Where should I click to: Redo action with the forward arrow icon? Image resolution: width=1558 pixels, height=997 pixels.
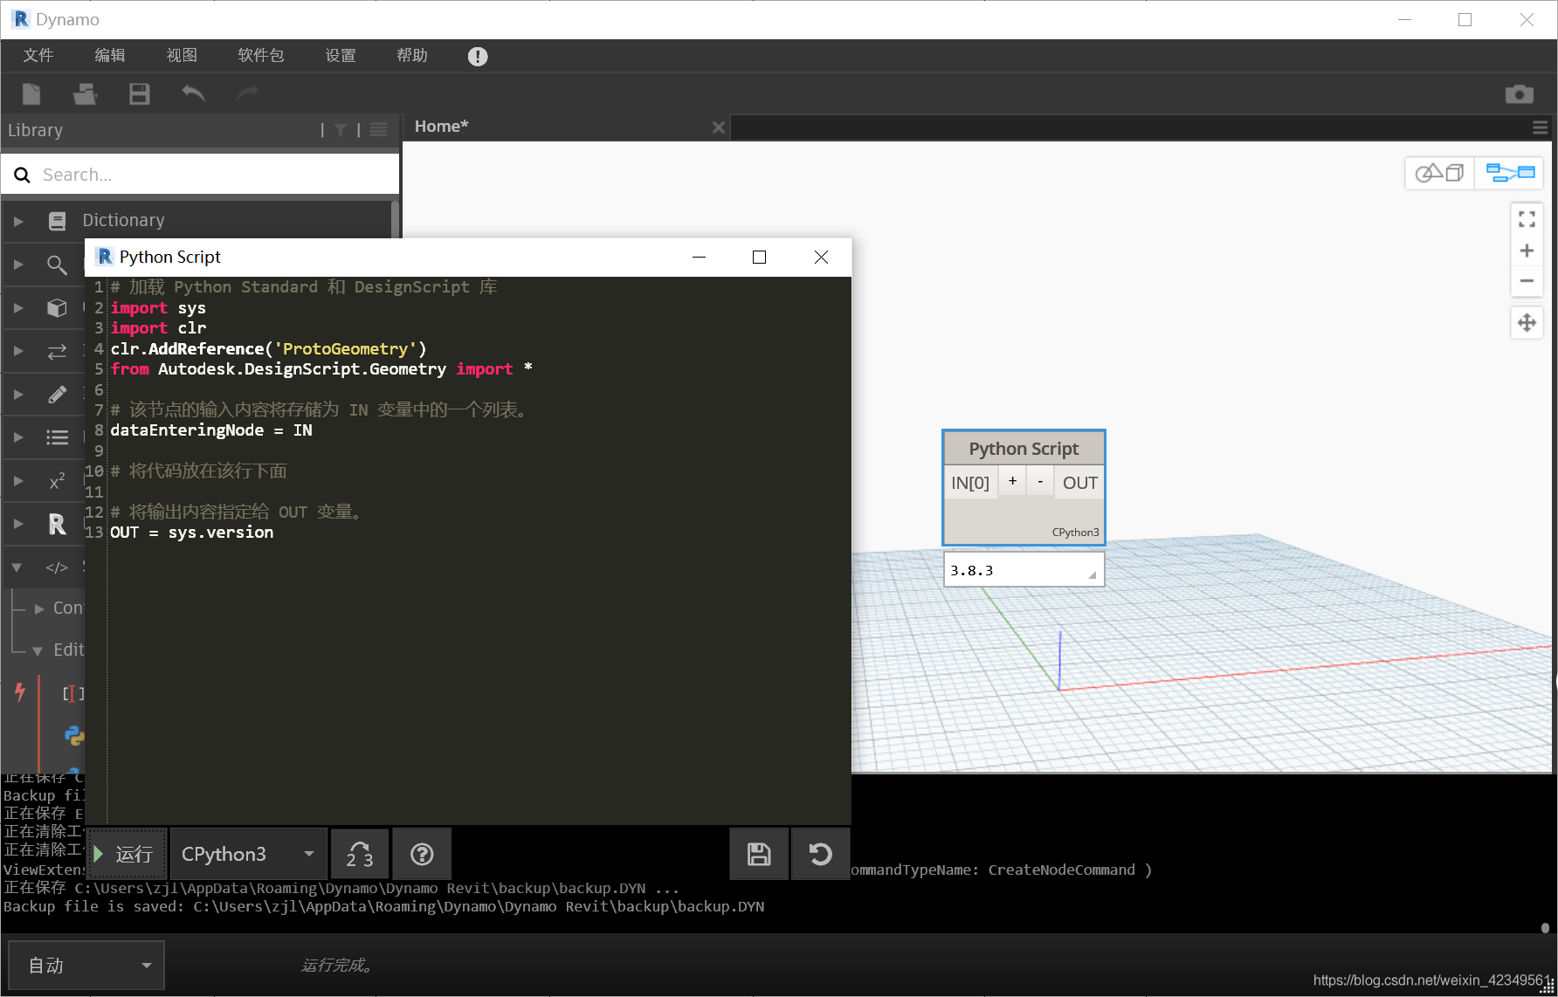tap(248, 93)
